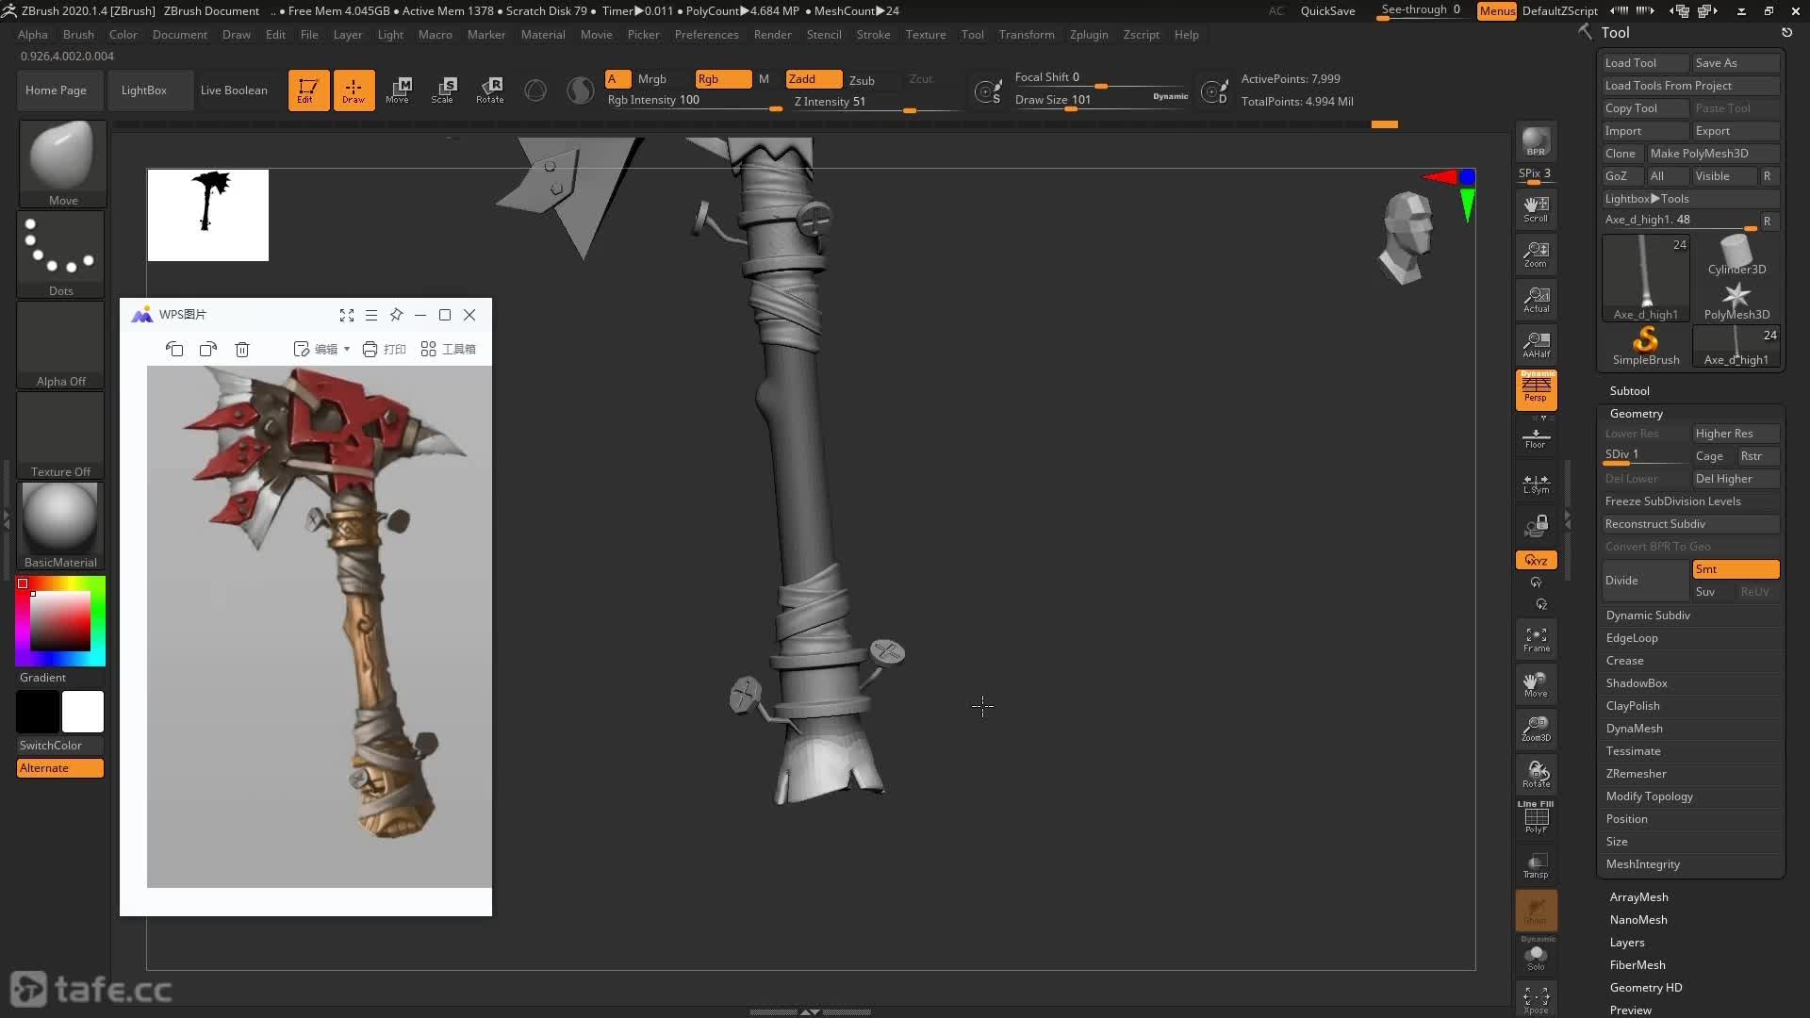The image size is (1810, 1018).
Task: Click the head camera orientation gizmo
Action: pos(1407,238)
